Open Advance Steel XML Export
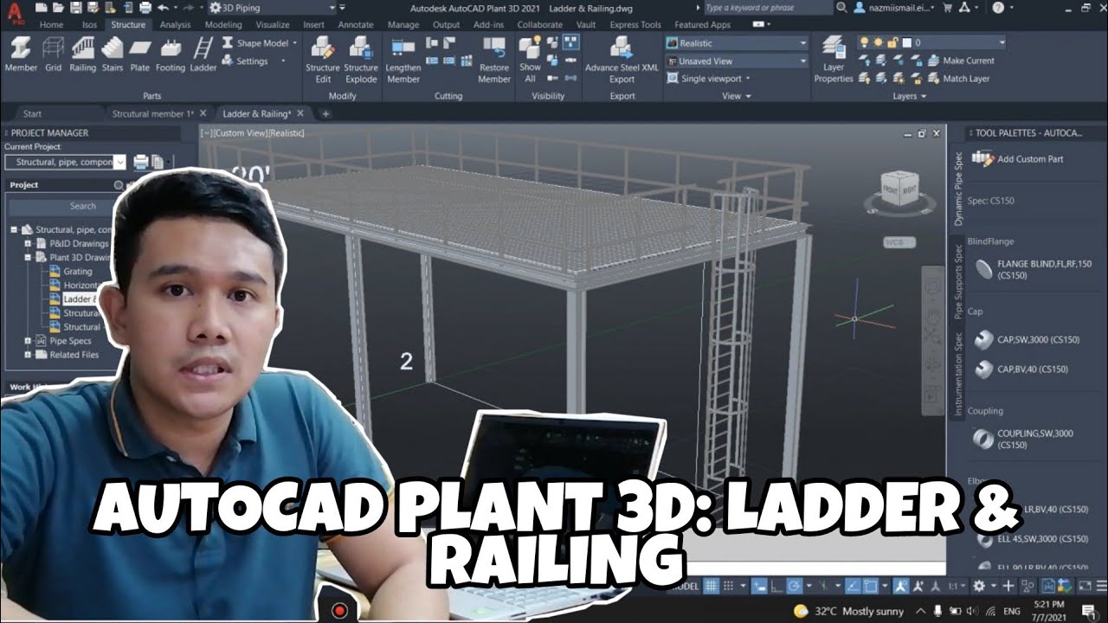Viewport: 1108px width, 623px height. (622, 59)
